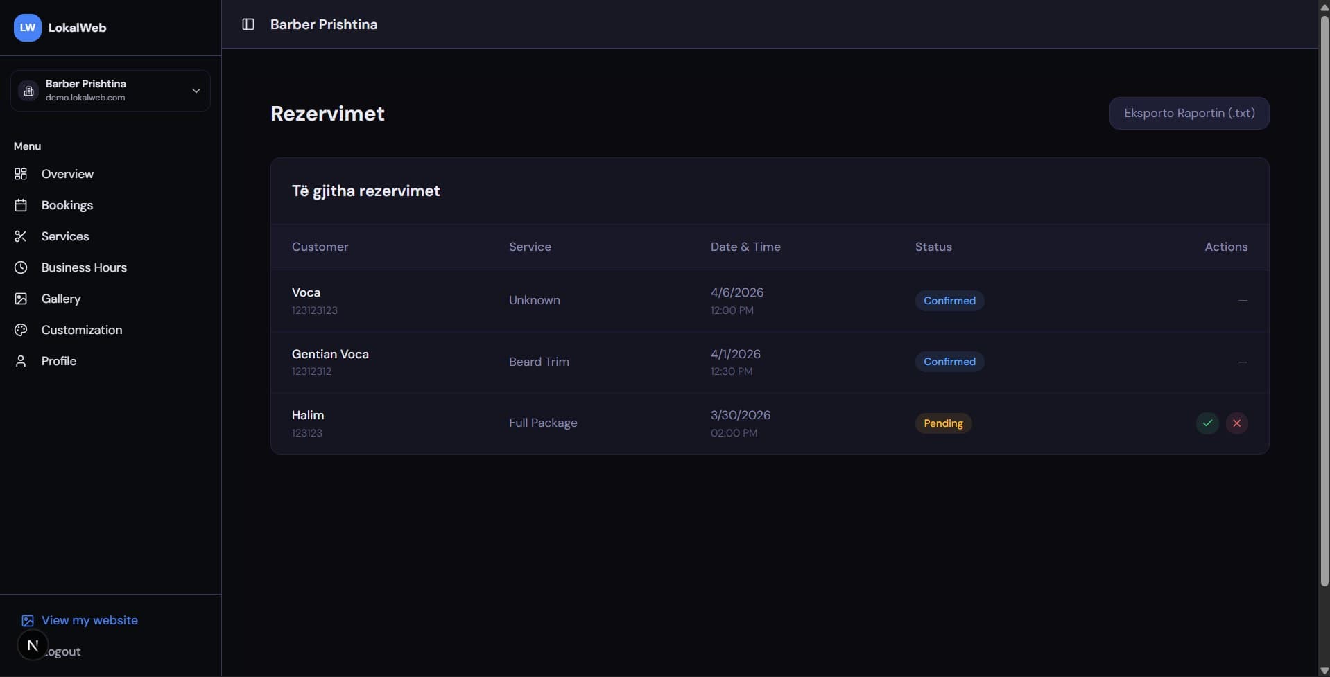Image resolution: width=1330 pixels, height=677 pixels.
Task: Click the Unknown service cell
Action: [x=535, y=300]
